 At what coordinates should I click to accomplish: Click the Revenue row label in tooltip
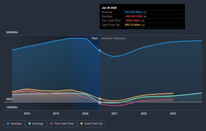(x=107, y=12)
